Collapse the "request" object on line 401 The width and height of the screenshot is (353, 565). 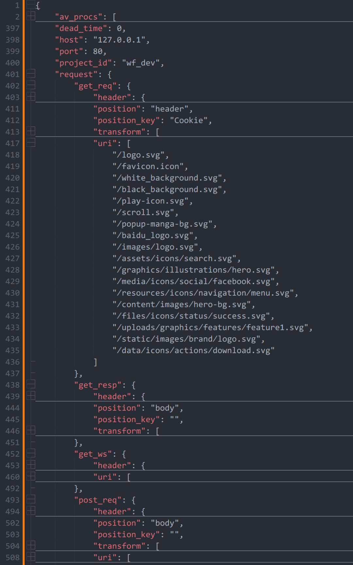(x=31, y=74)
